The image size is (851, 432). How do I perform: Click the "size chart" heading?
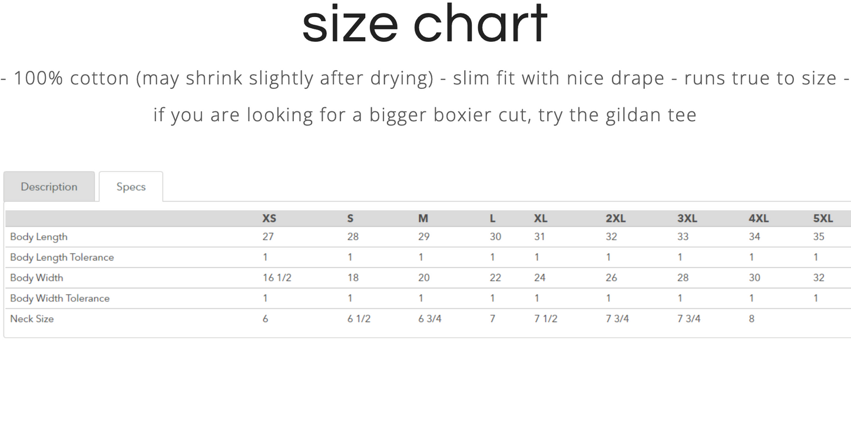point(425,24)
